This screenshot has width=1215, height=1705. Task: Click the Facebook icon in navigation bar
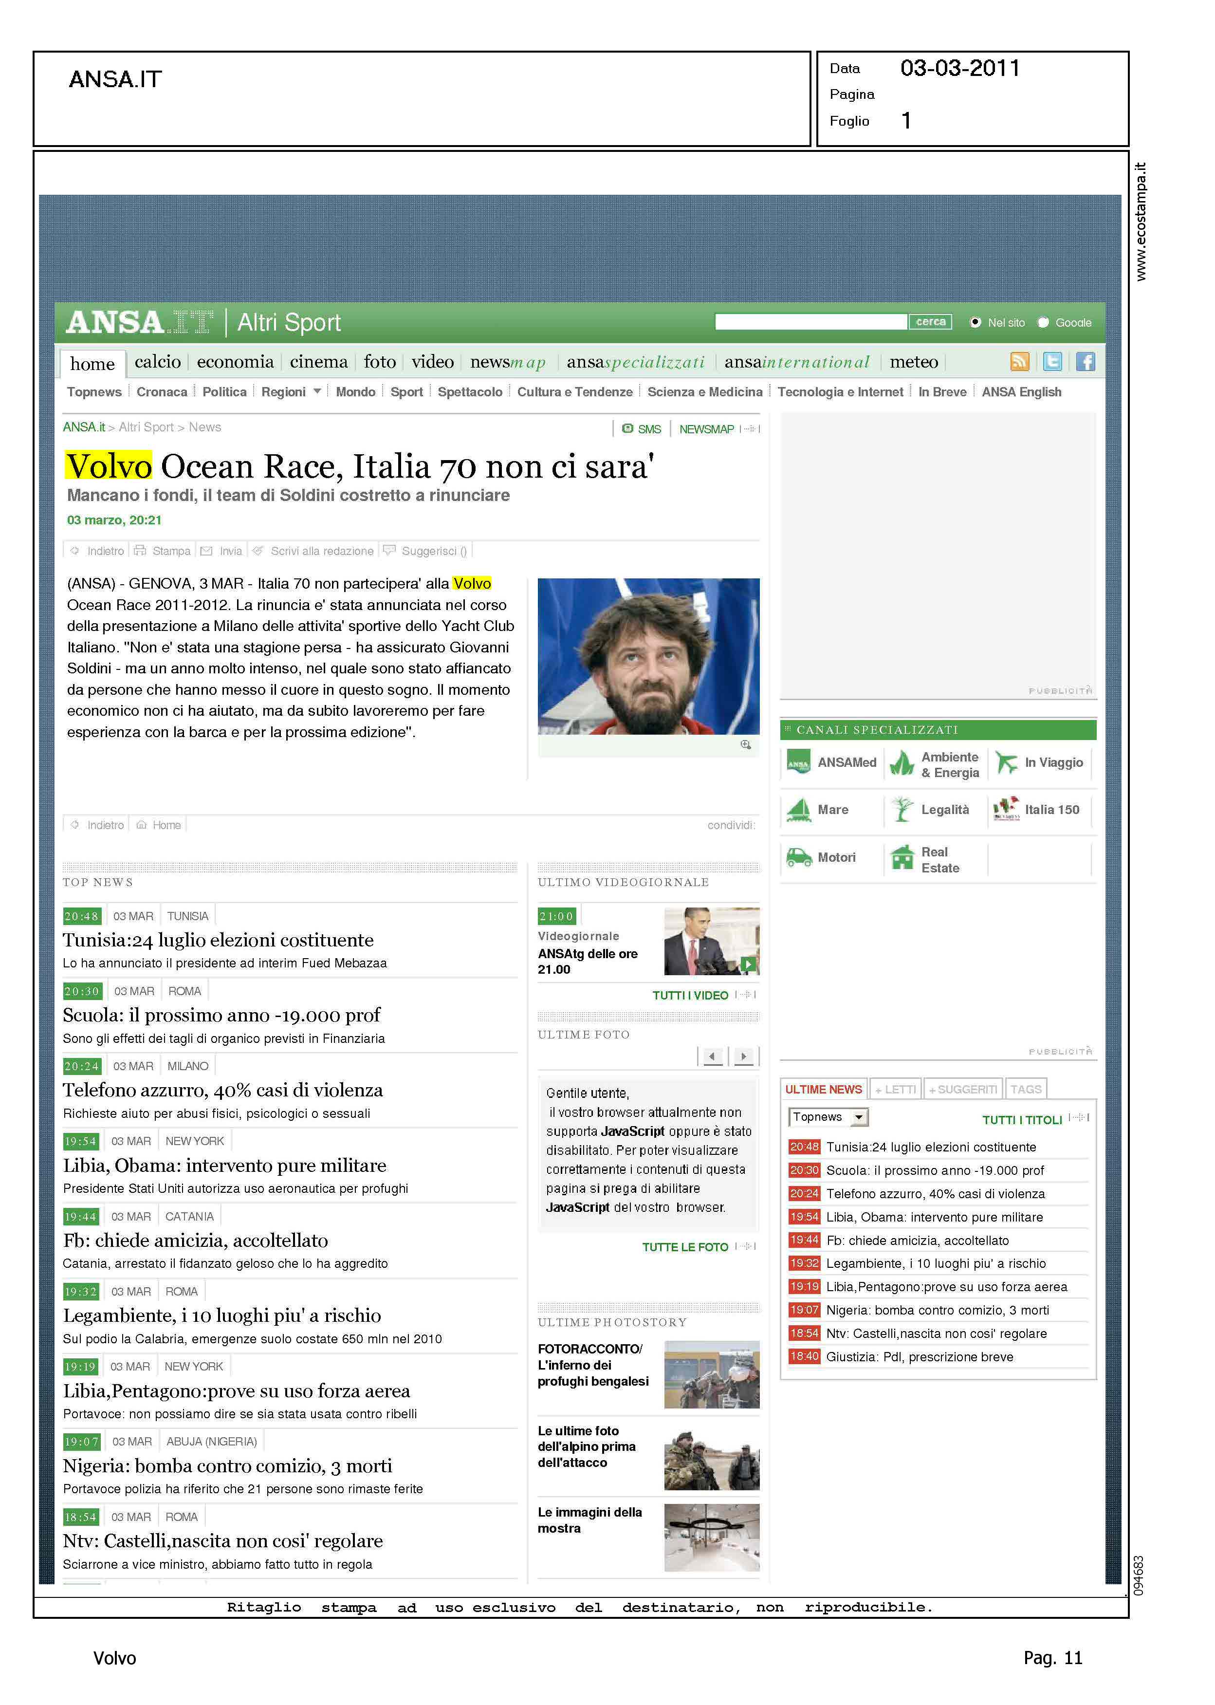click(x=1085, y=362)
